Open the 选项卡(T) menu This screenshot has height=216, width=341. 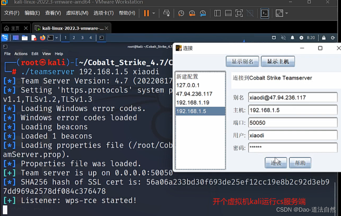(104, 13)
